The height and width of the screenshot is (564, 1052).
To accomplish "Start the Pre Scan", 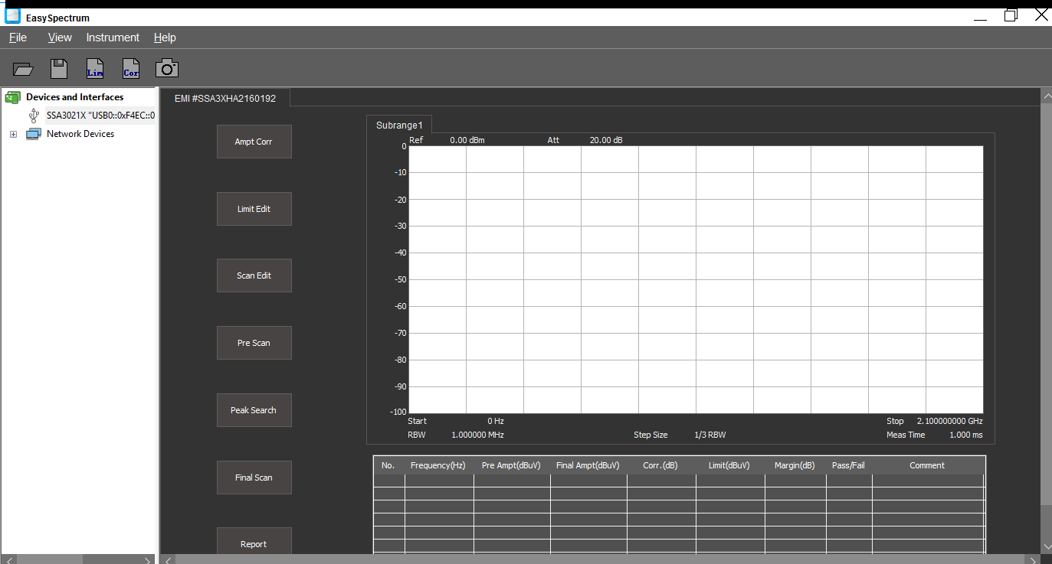I will (254, 343).
